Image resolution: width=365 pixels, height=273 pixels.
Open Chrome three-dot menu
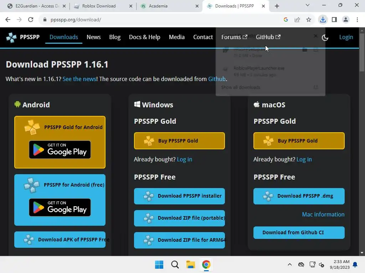point(357,20)
